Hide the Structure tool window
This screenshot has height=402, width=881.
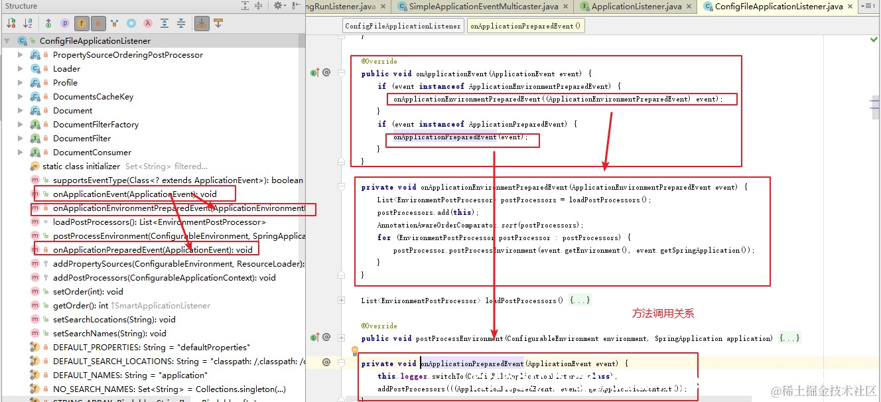[x=295, y=6]
